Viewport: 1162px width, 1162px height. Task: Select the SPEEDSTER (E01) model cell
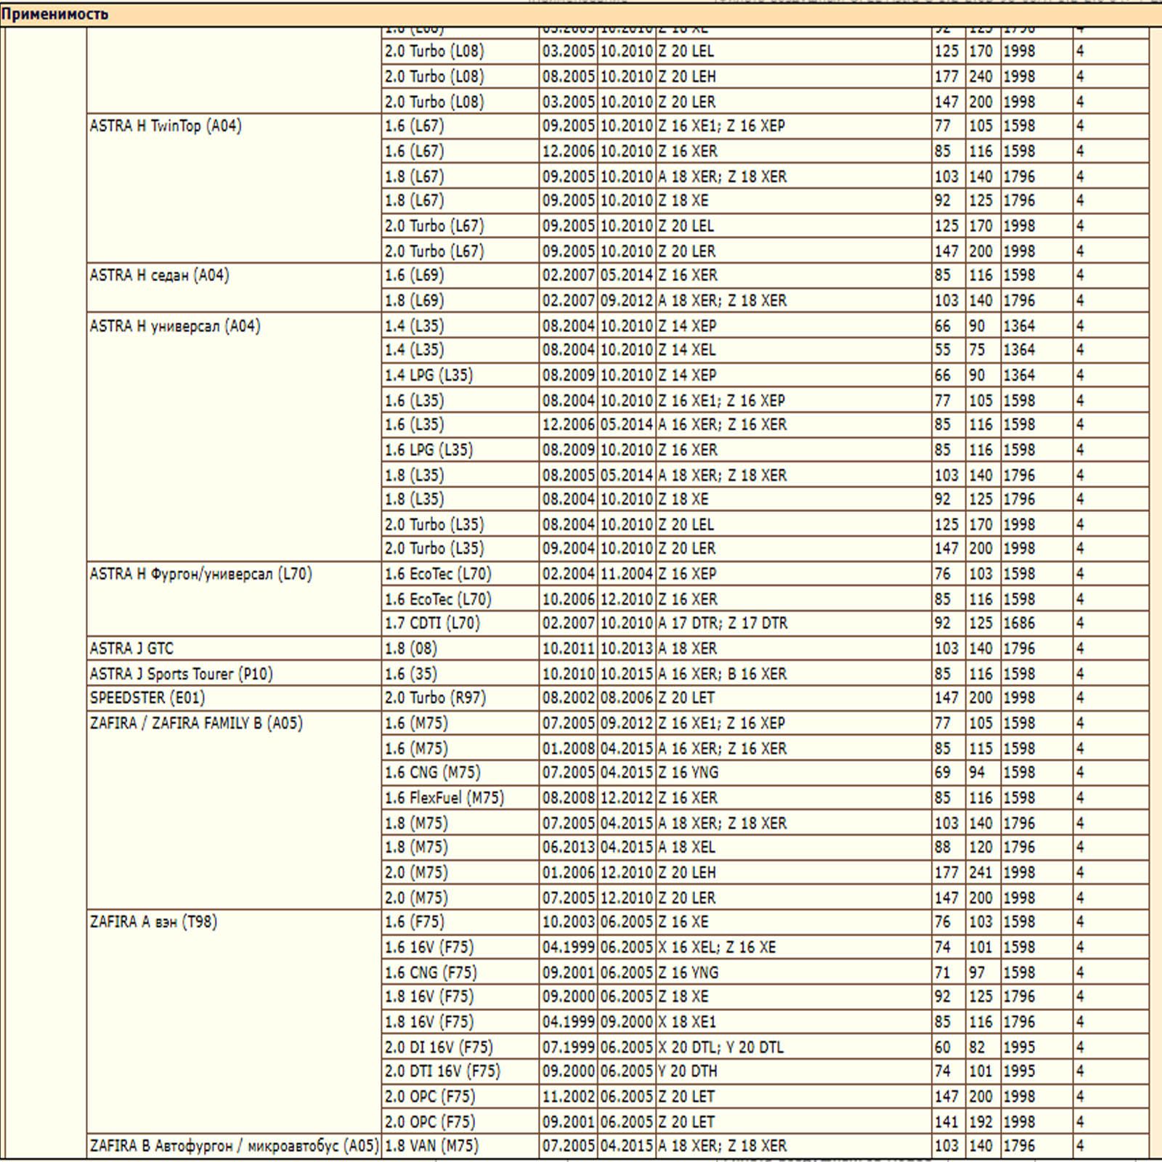point(147,698)
